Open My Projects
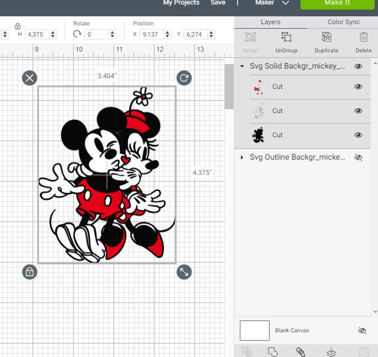The width and height of the screenshot is (378, 357). 181,3
